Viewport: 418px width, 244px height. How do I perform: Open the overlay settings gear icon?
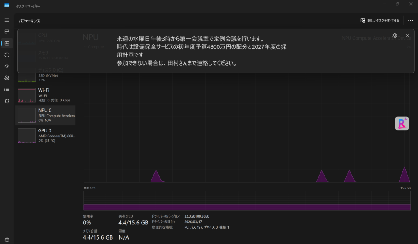[395, 36]
